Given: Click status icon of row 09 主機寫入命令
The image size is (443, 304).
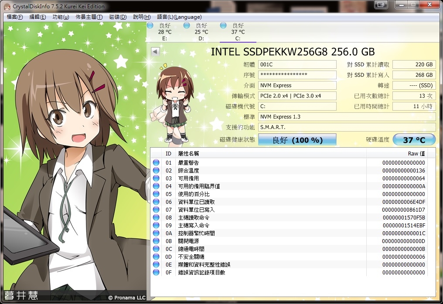Looking at the screenshot, I should 156,225.
